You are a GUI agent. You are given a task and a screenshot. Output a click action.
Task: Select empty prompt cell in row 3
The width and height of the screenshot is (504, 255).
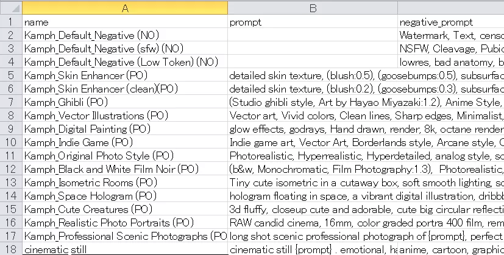pos(313,49)
